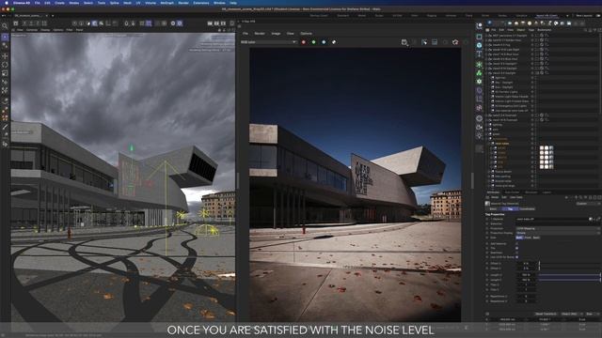
Task: Open the Projection dropdown showing UVW Mapping
Action: (x=558, y=228)
